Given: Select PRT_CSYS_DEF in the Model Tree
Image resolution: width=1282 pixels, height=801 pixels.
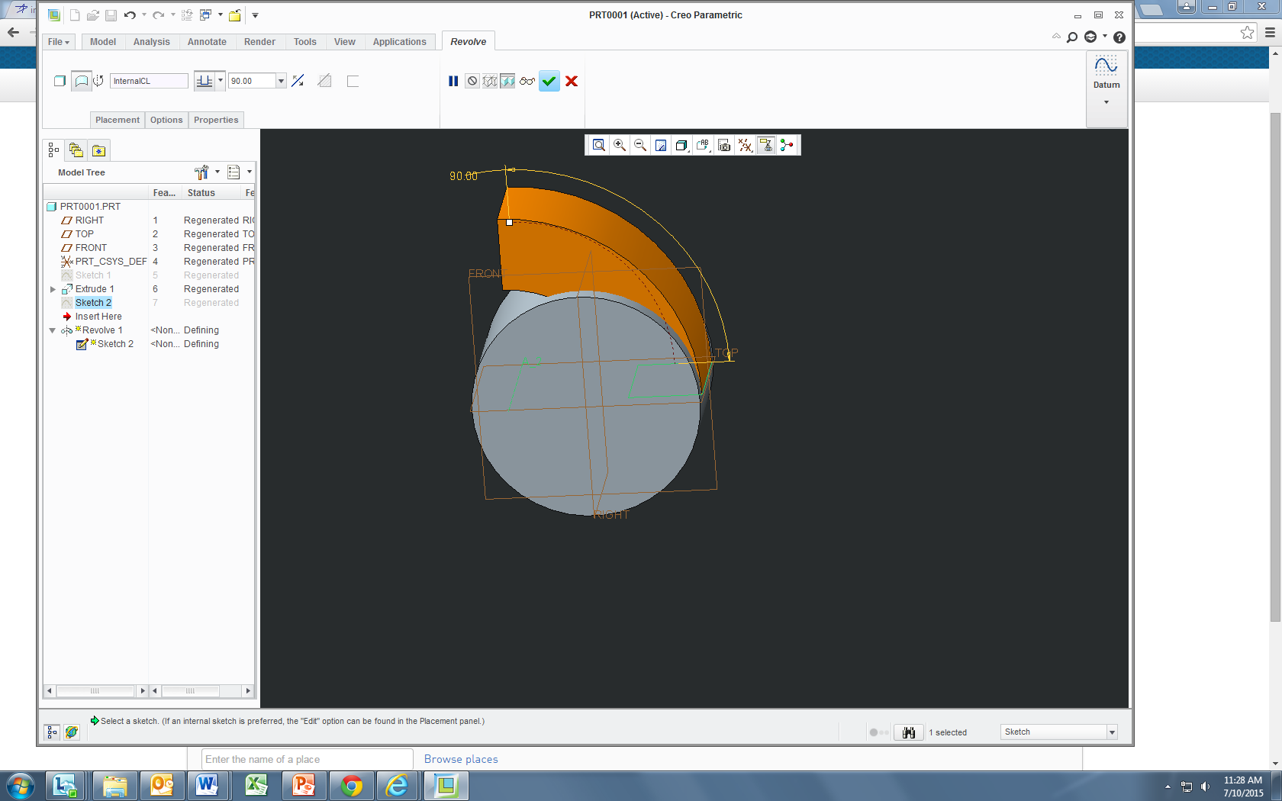Looking at the screenshot, I should click(x=111, y=262).
